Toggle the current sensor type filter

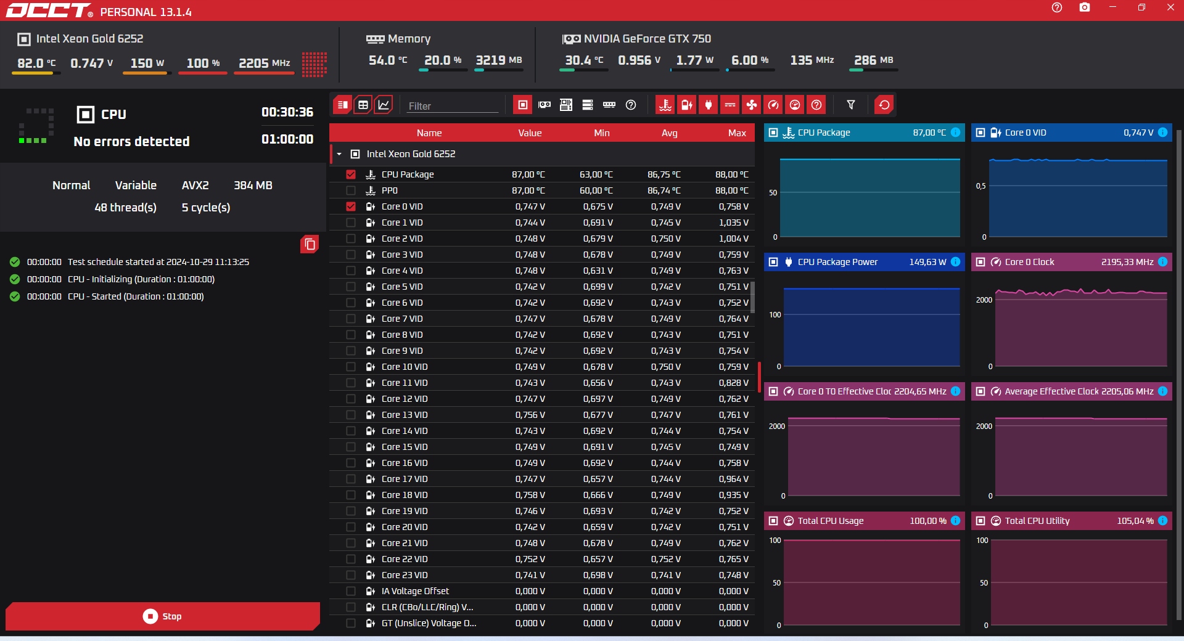click(730, 105)
